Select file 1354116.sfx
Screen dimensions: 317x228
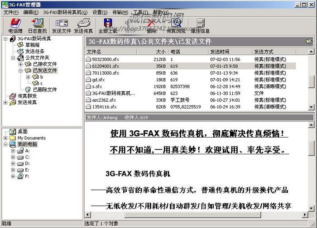pos(190,107)
